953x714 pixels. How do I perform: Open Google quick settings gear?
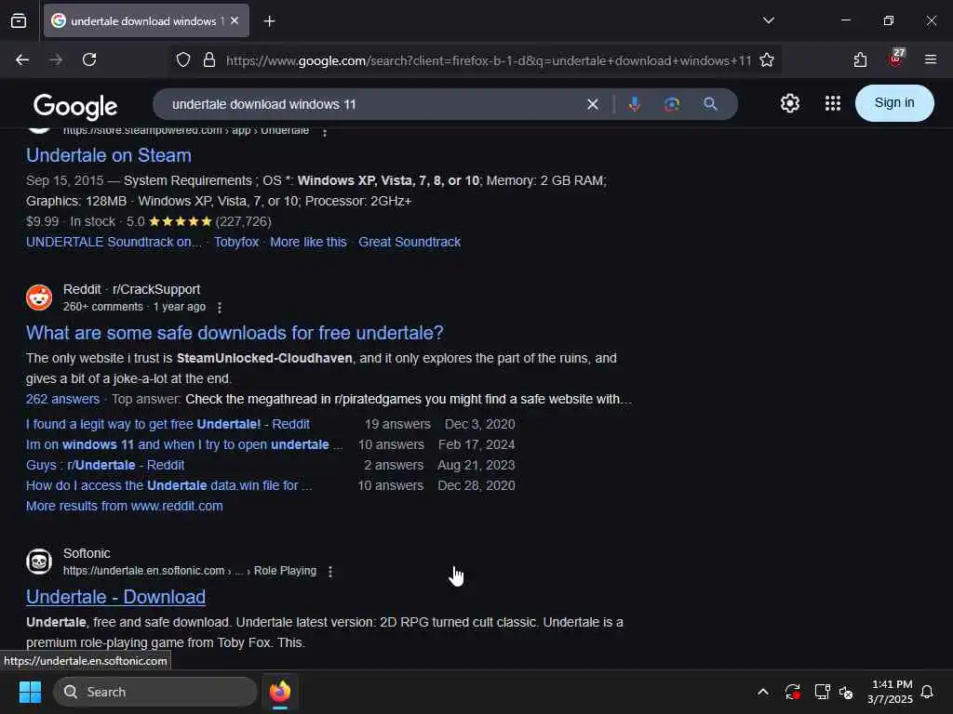pos(789,103)
